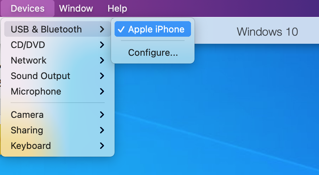Open the Devices menu
Screen dimensions: 319x175
pyautogui.click(x=28, y=8)
